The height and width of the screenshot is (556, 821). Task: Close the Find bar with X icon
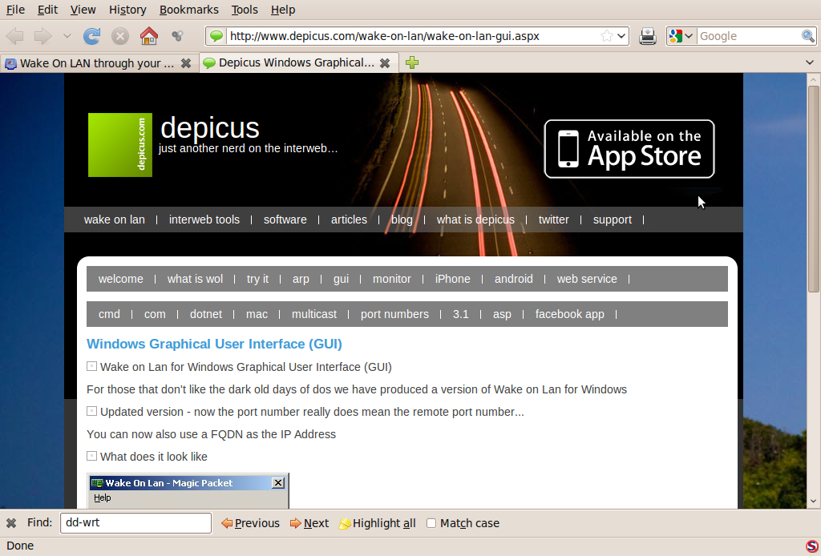click(x=11, y=523)
